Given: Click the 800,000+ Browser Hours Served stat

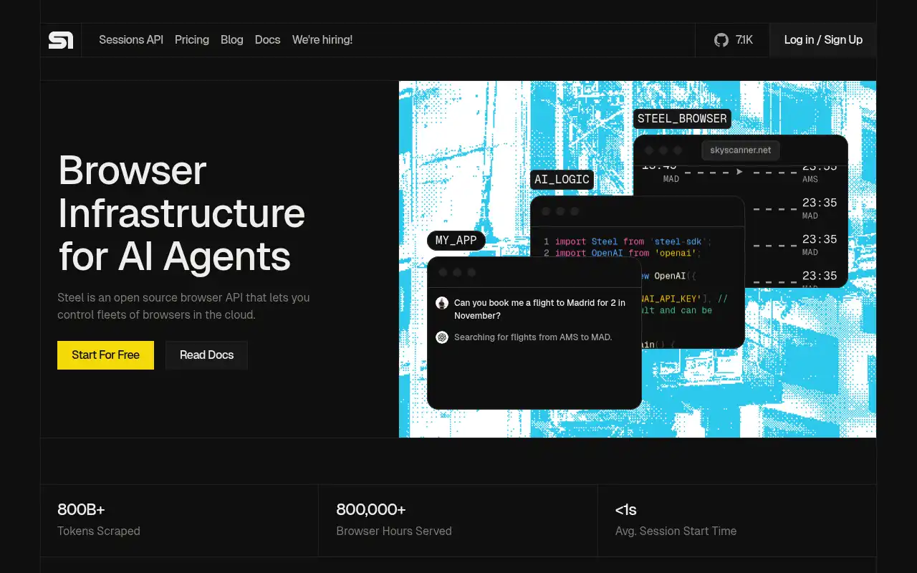Looking at the screenshot, I should (458, 521).
